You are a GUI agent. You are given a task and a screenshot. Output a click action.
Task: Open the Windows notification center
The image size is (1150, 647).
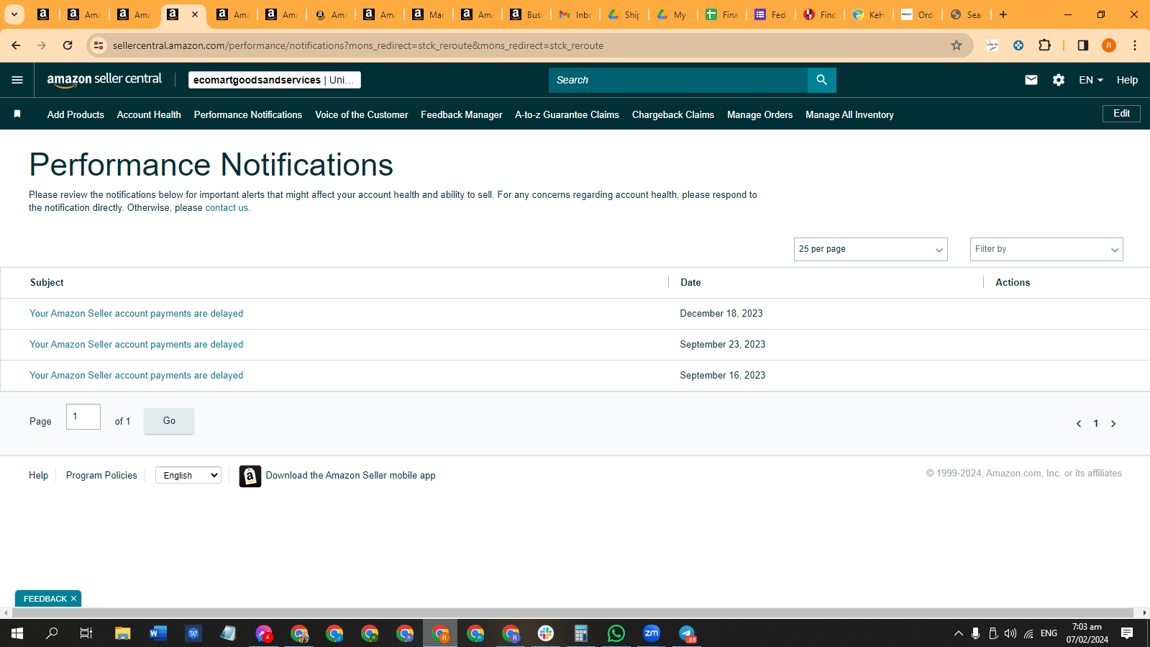(1127, 633)
